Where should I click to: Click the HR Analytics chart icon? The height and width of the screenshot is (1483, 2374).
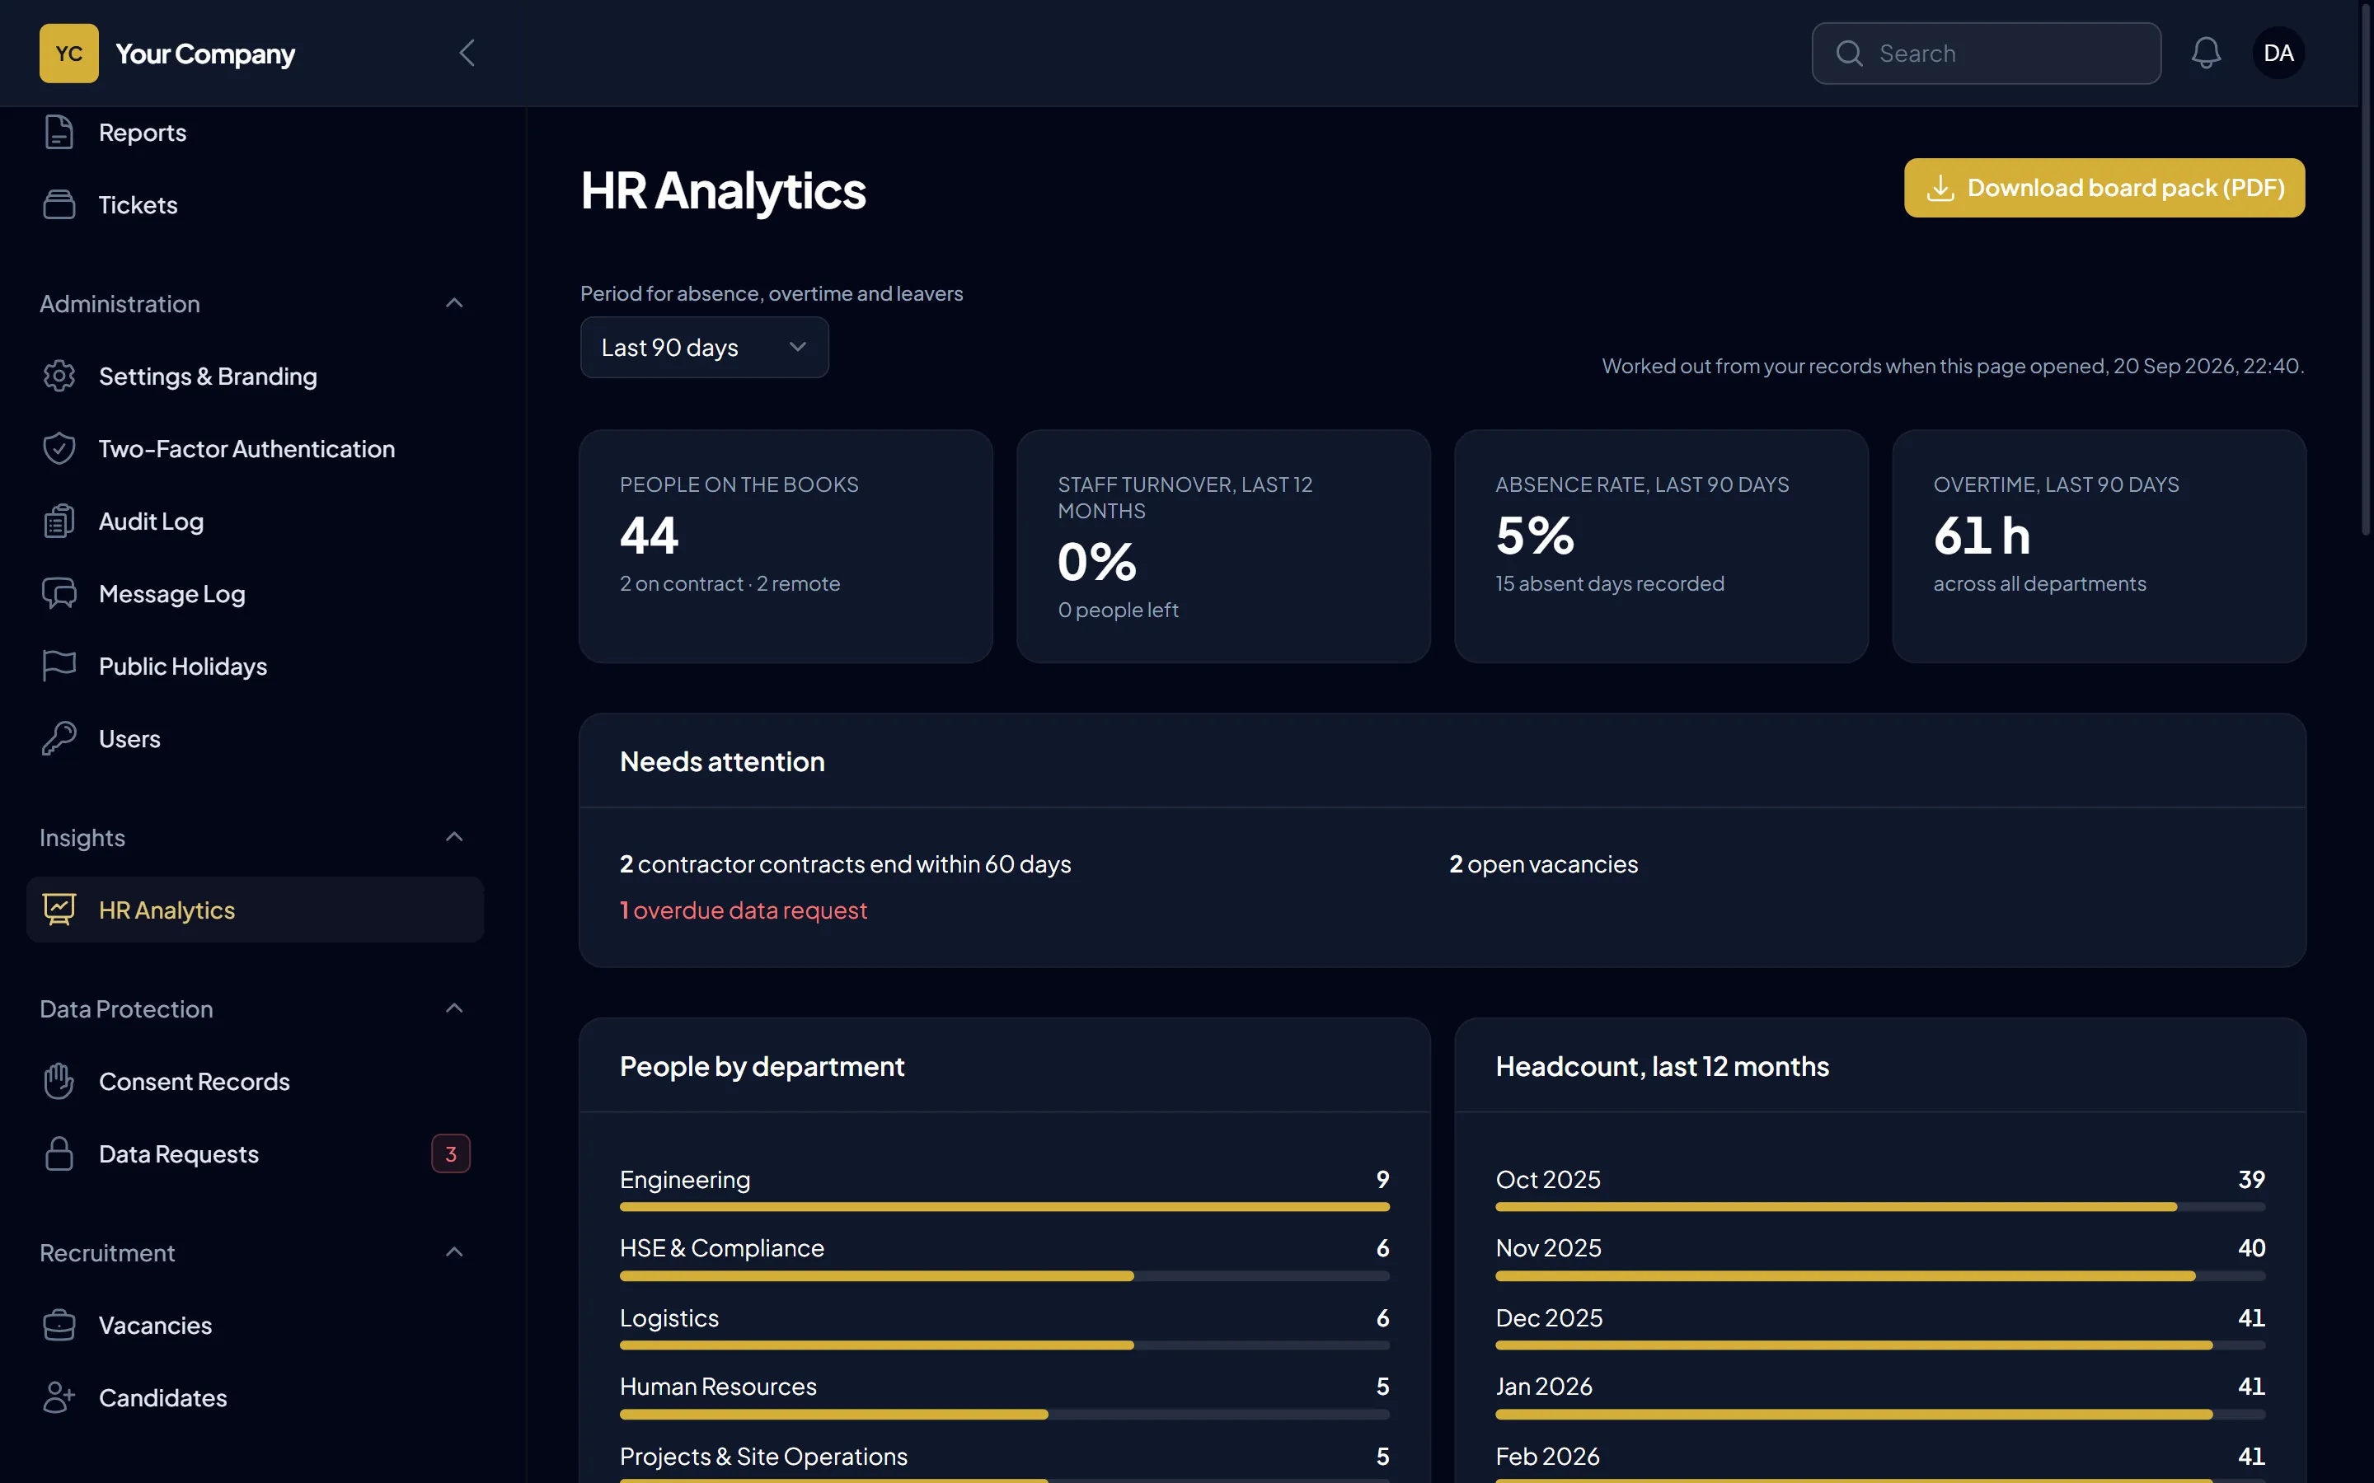(x=59, y=910)
